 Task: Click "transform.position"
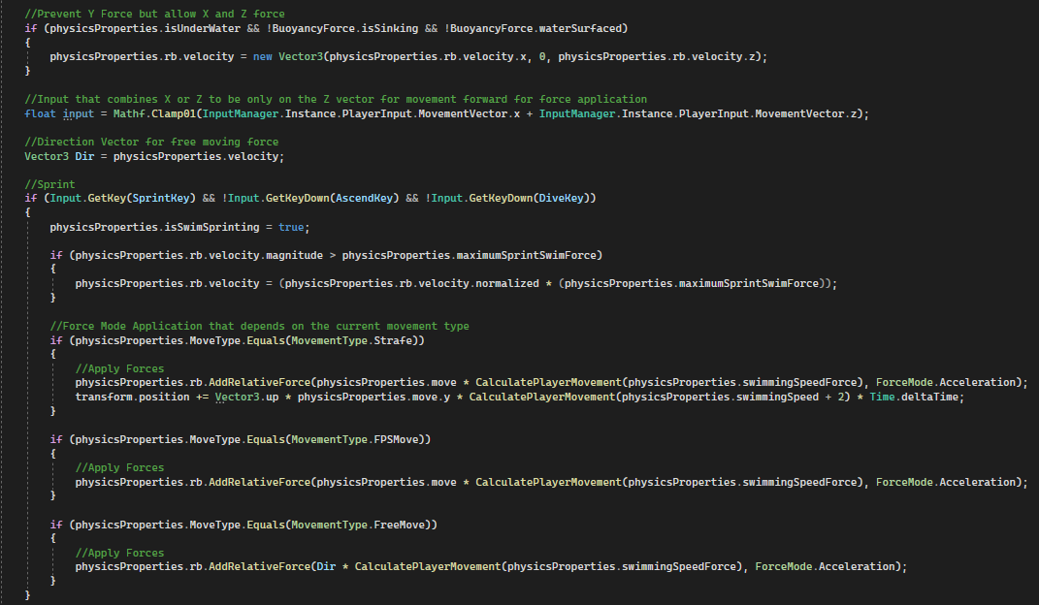[133, 398]
